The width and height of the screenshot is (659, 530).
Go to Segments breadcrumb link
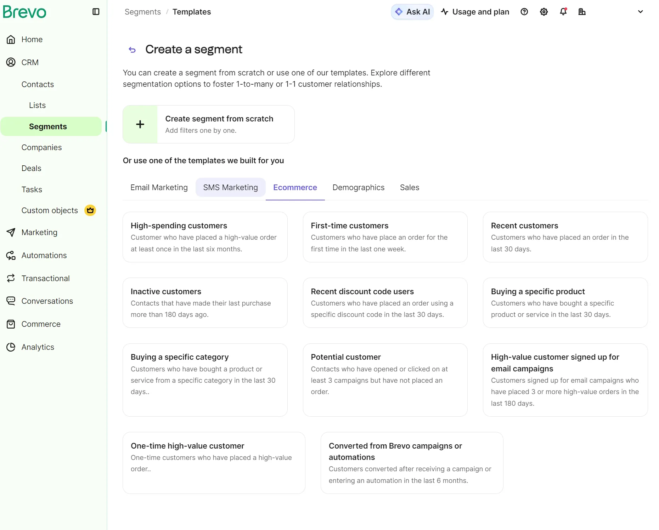pos(143,12)
